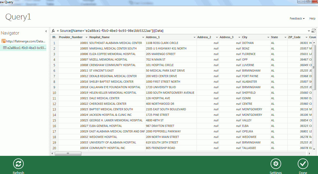Viewport: 318px width, 174px height.
Task: Select the Refresh icon at the bottom
Action: click(18, 164)
